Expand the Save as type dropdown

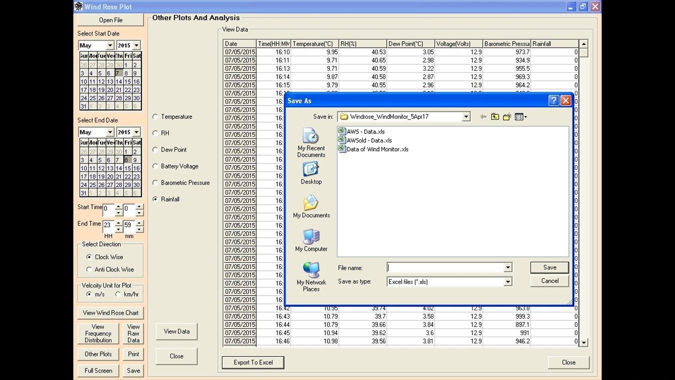click(508, 282)
